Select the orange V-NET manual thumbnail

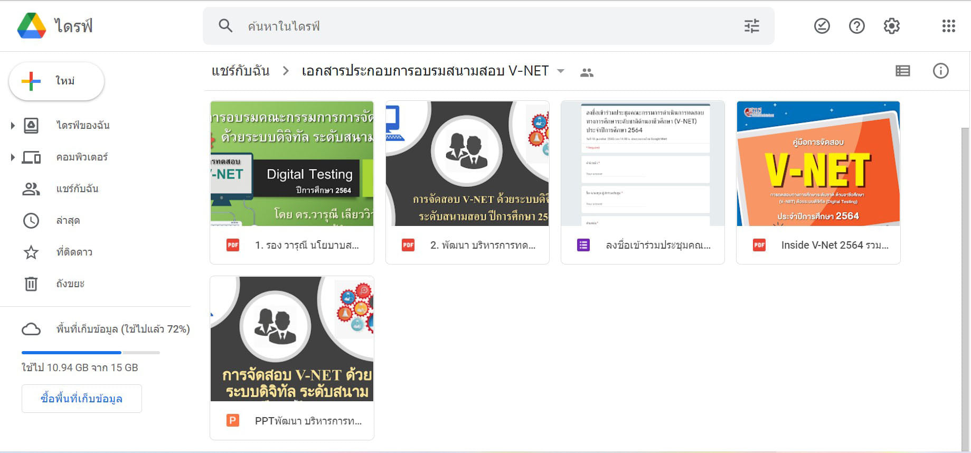tap(818, 164)
